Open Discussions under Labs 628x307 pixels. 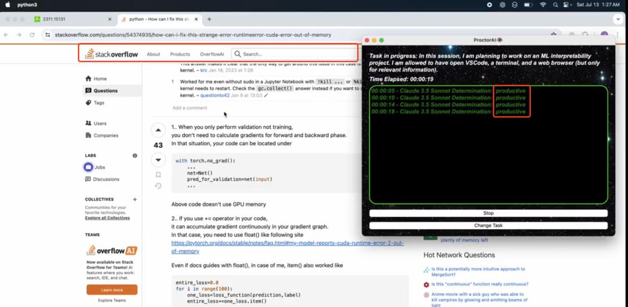pyautogui.click(x=102, y=179)
